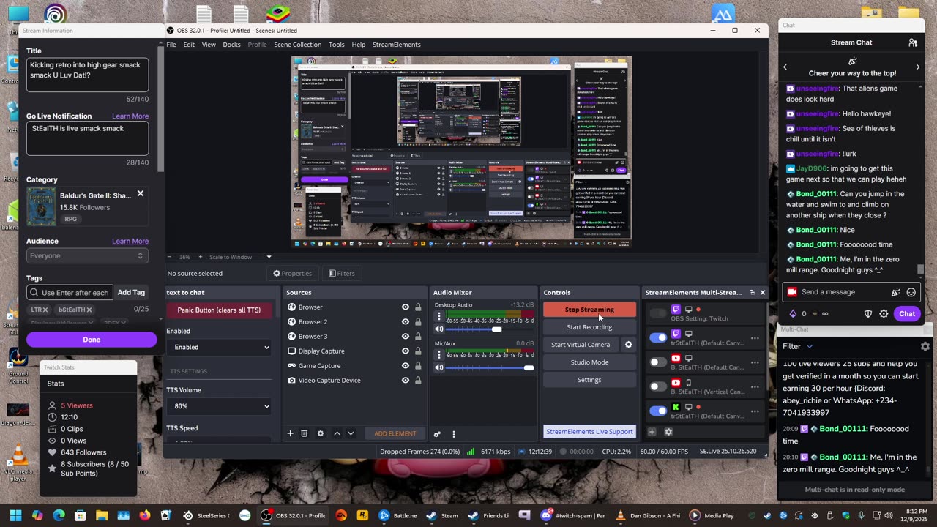The image size is (937, 527).
Task: Mute Mic/Aux speaker icon
Action: (x=439, y=367)
